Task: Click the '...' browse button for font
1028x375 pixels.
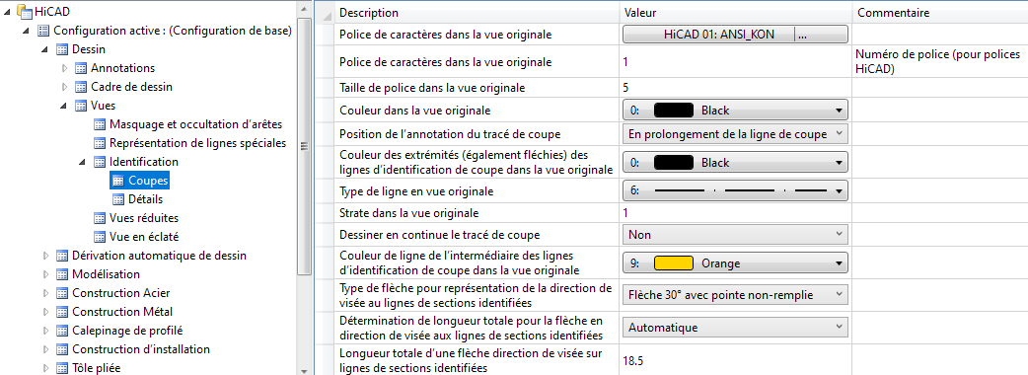Action: pyautogui.click(x=821, y=35)
